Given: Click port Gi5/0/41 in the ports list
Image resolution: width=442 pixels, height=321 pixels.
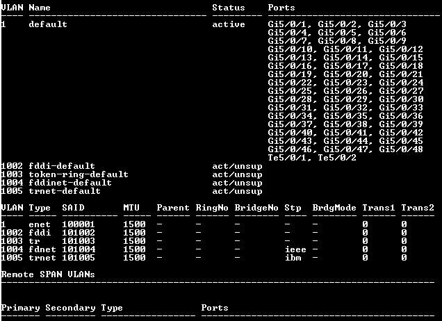Looking at the screenshot, I should click(345, 133).
